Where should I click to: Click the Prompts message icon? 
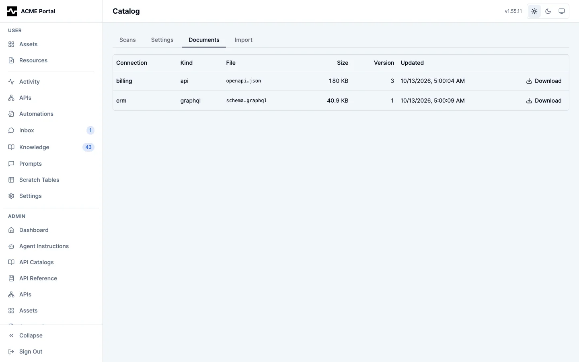(11, 164)
